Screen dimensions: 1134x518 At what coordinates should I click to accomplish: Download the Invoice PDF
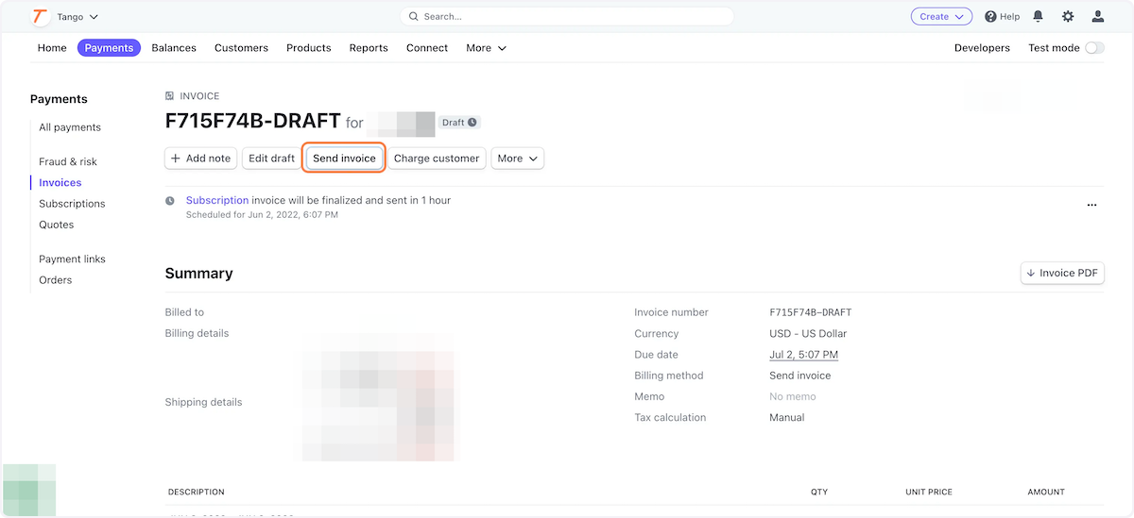coord(1062,273)
